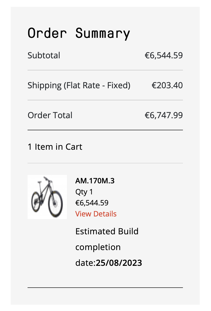Viewport: 211px width, 311px height.
Task: Click the AM.170M.3 product name
Action: 95,181
